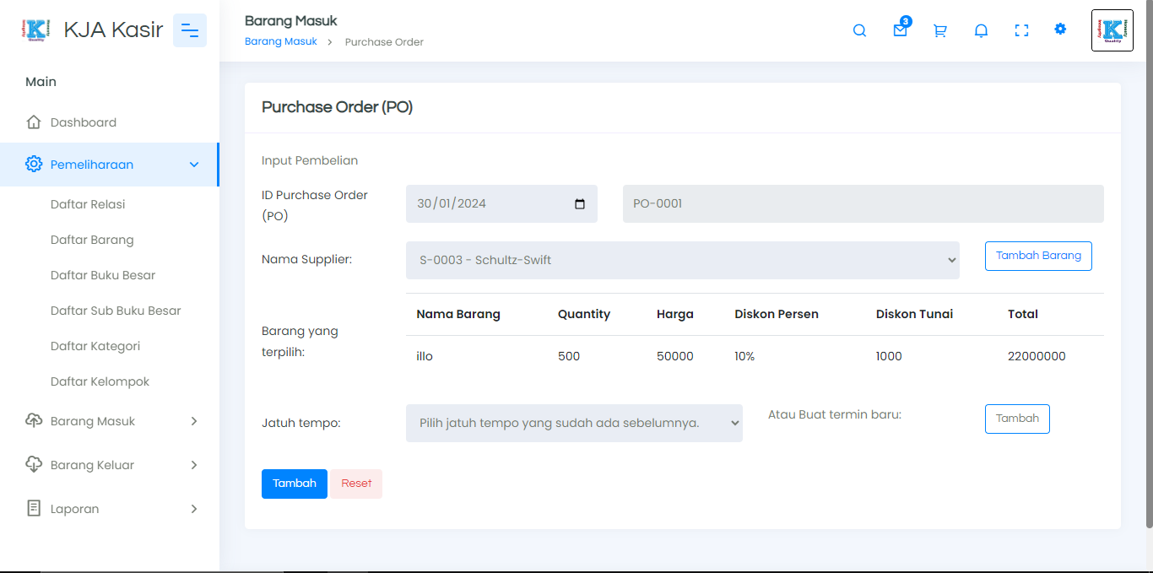Screen dimensions: 1153x573
Task: Click the Nama Barang column header
Action: [458, 314]
